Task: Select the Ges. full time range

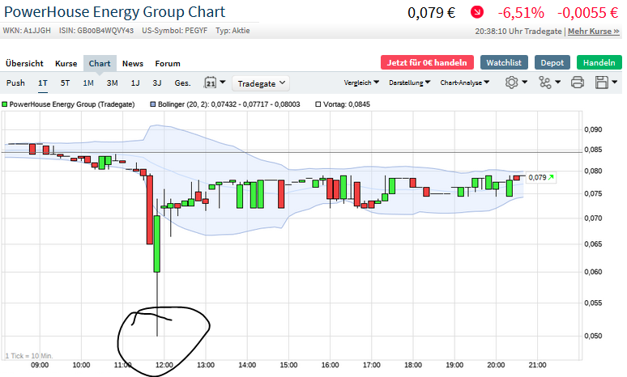Action: [182, 83]
